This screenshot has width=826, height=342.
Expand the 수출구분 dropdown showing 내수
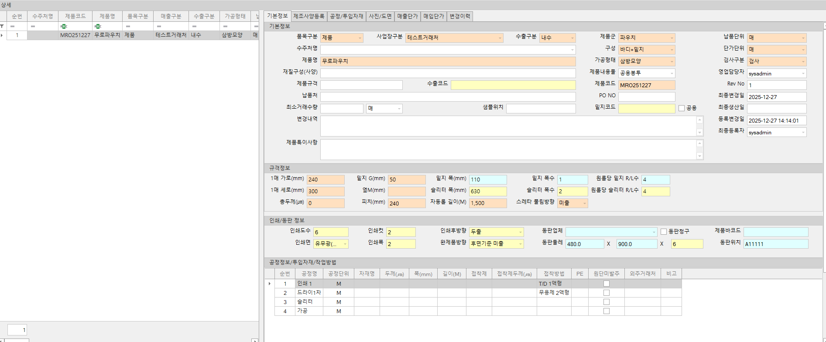[x=572, y=38]
